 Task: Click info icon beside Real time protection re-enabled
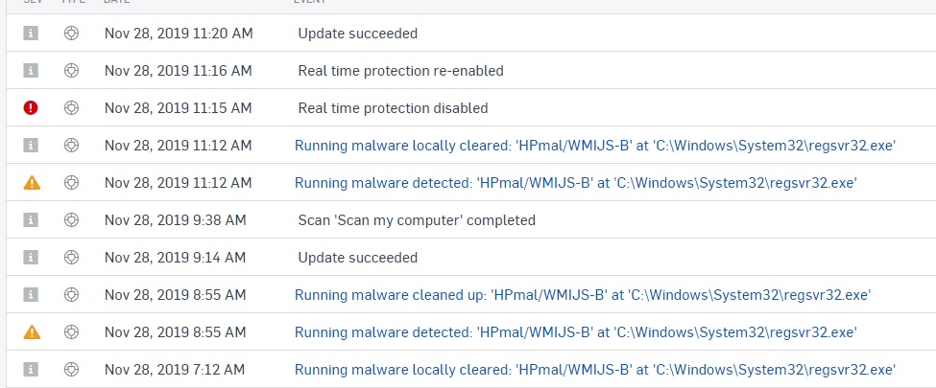[x=31, y=71]
